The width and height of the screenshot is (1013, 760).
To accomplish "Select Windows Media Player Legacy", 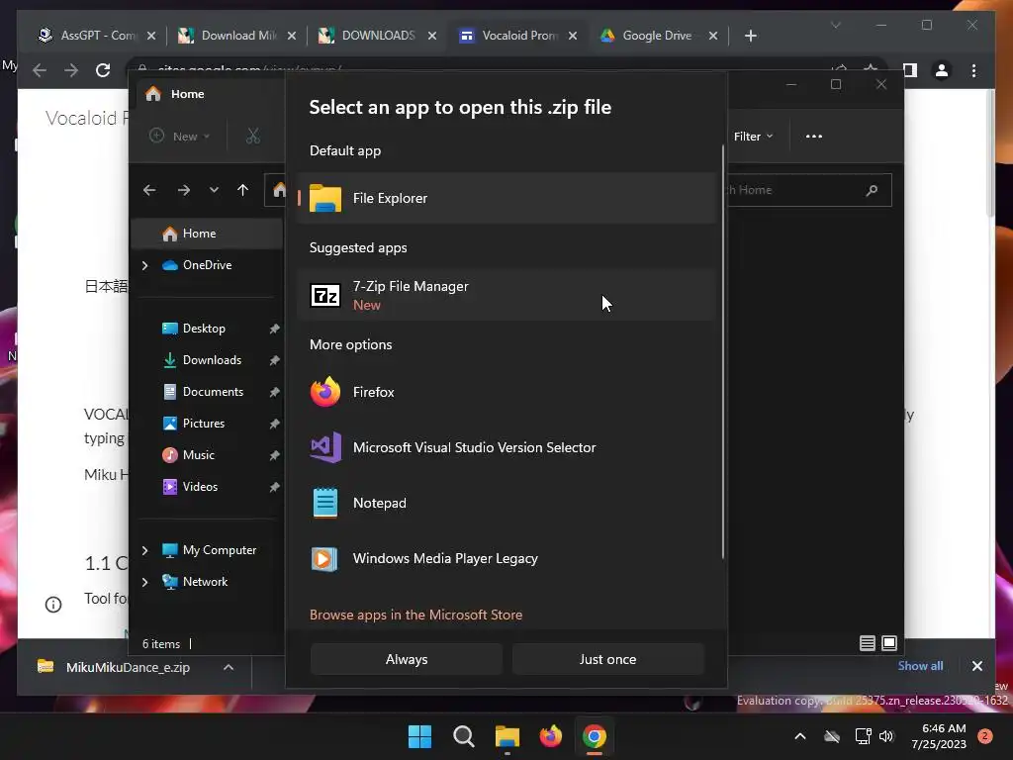I will [506, 558].
